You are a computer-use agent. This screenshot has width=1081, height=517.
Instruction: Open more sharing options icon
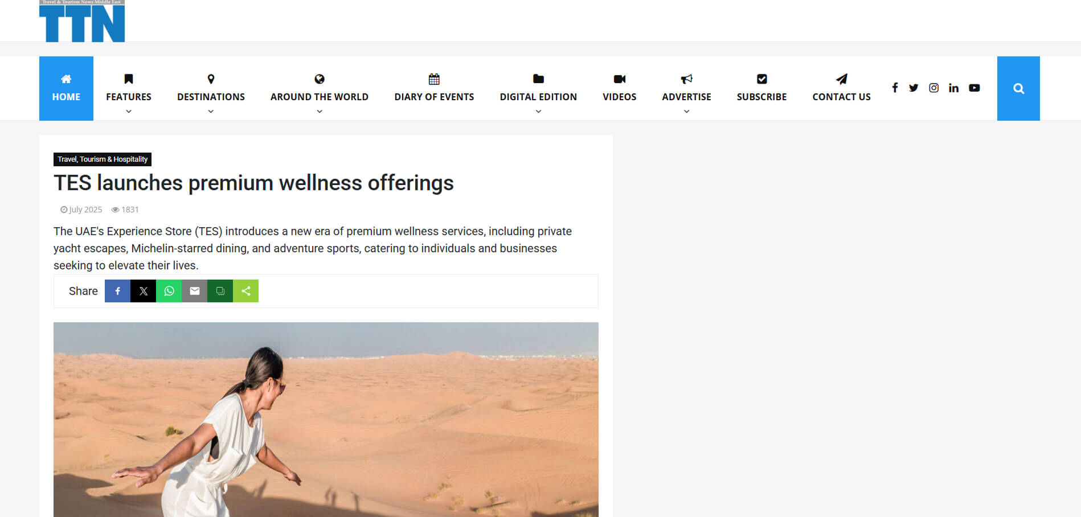(245, 291)
